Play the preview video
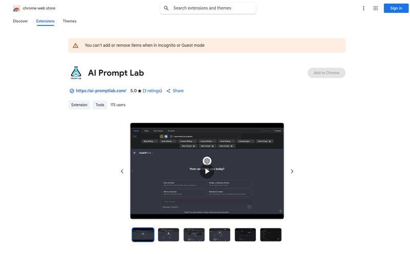 click(x=207, y=171)
